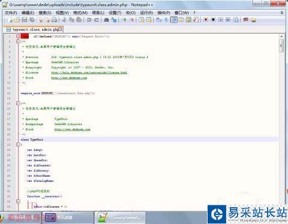Open the 运行(R) menu

[146, 13]
